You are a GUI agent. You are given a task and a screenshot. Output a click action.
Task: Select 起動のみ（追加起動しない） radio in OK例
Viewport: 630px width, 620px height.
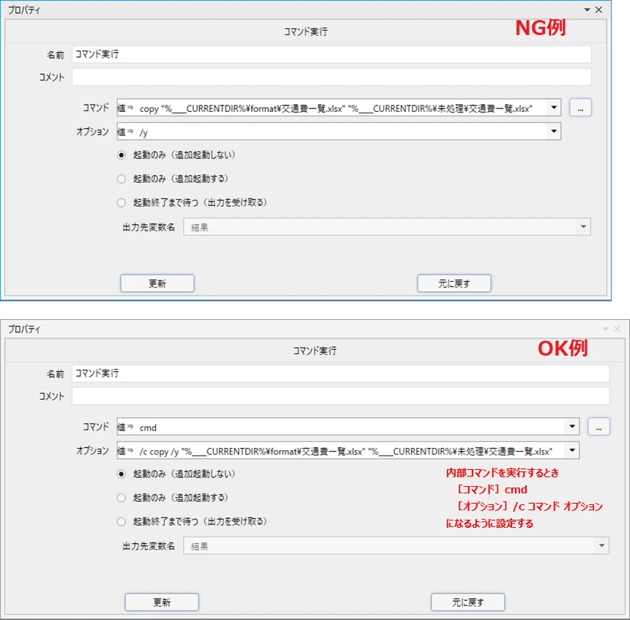(121, 474)
